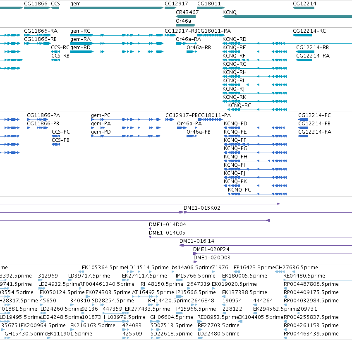Screen dimensions: 352x340
Task: Select the CG12917 gene feature
Action: tap(170, 8)
